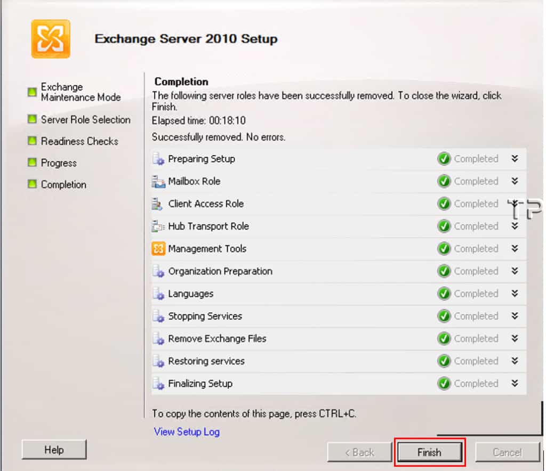
Task: Click the Management Tools label text
Action: 207,249
